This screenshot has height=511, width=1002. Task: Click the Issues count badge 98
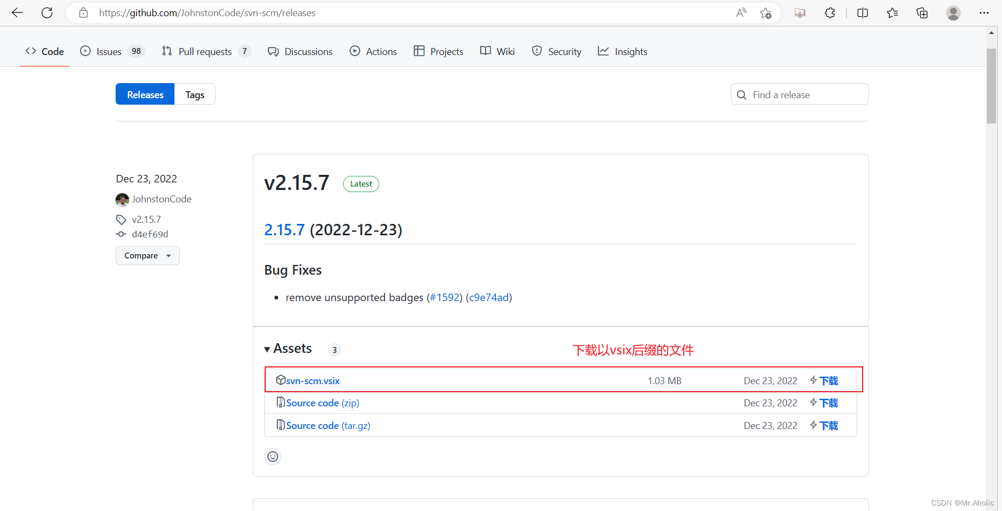tap(136, 51)
